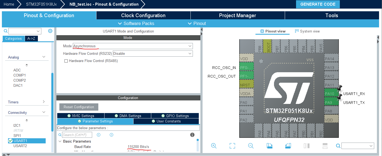Collapse the Basic Parameters group

point(60,141)
